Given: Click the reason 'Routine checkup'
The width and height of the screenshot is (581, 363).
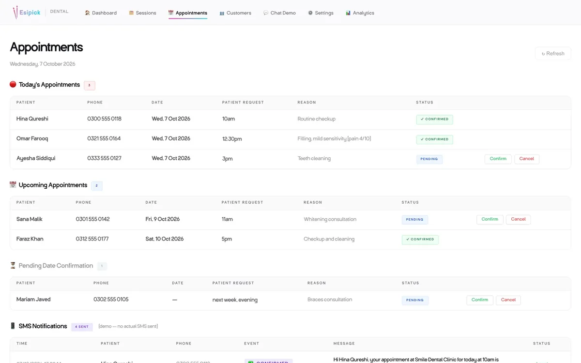Looking at the screenshot, I should [x=317, y=119].
